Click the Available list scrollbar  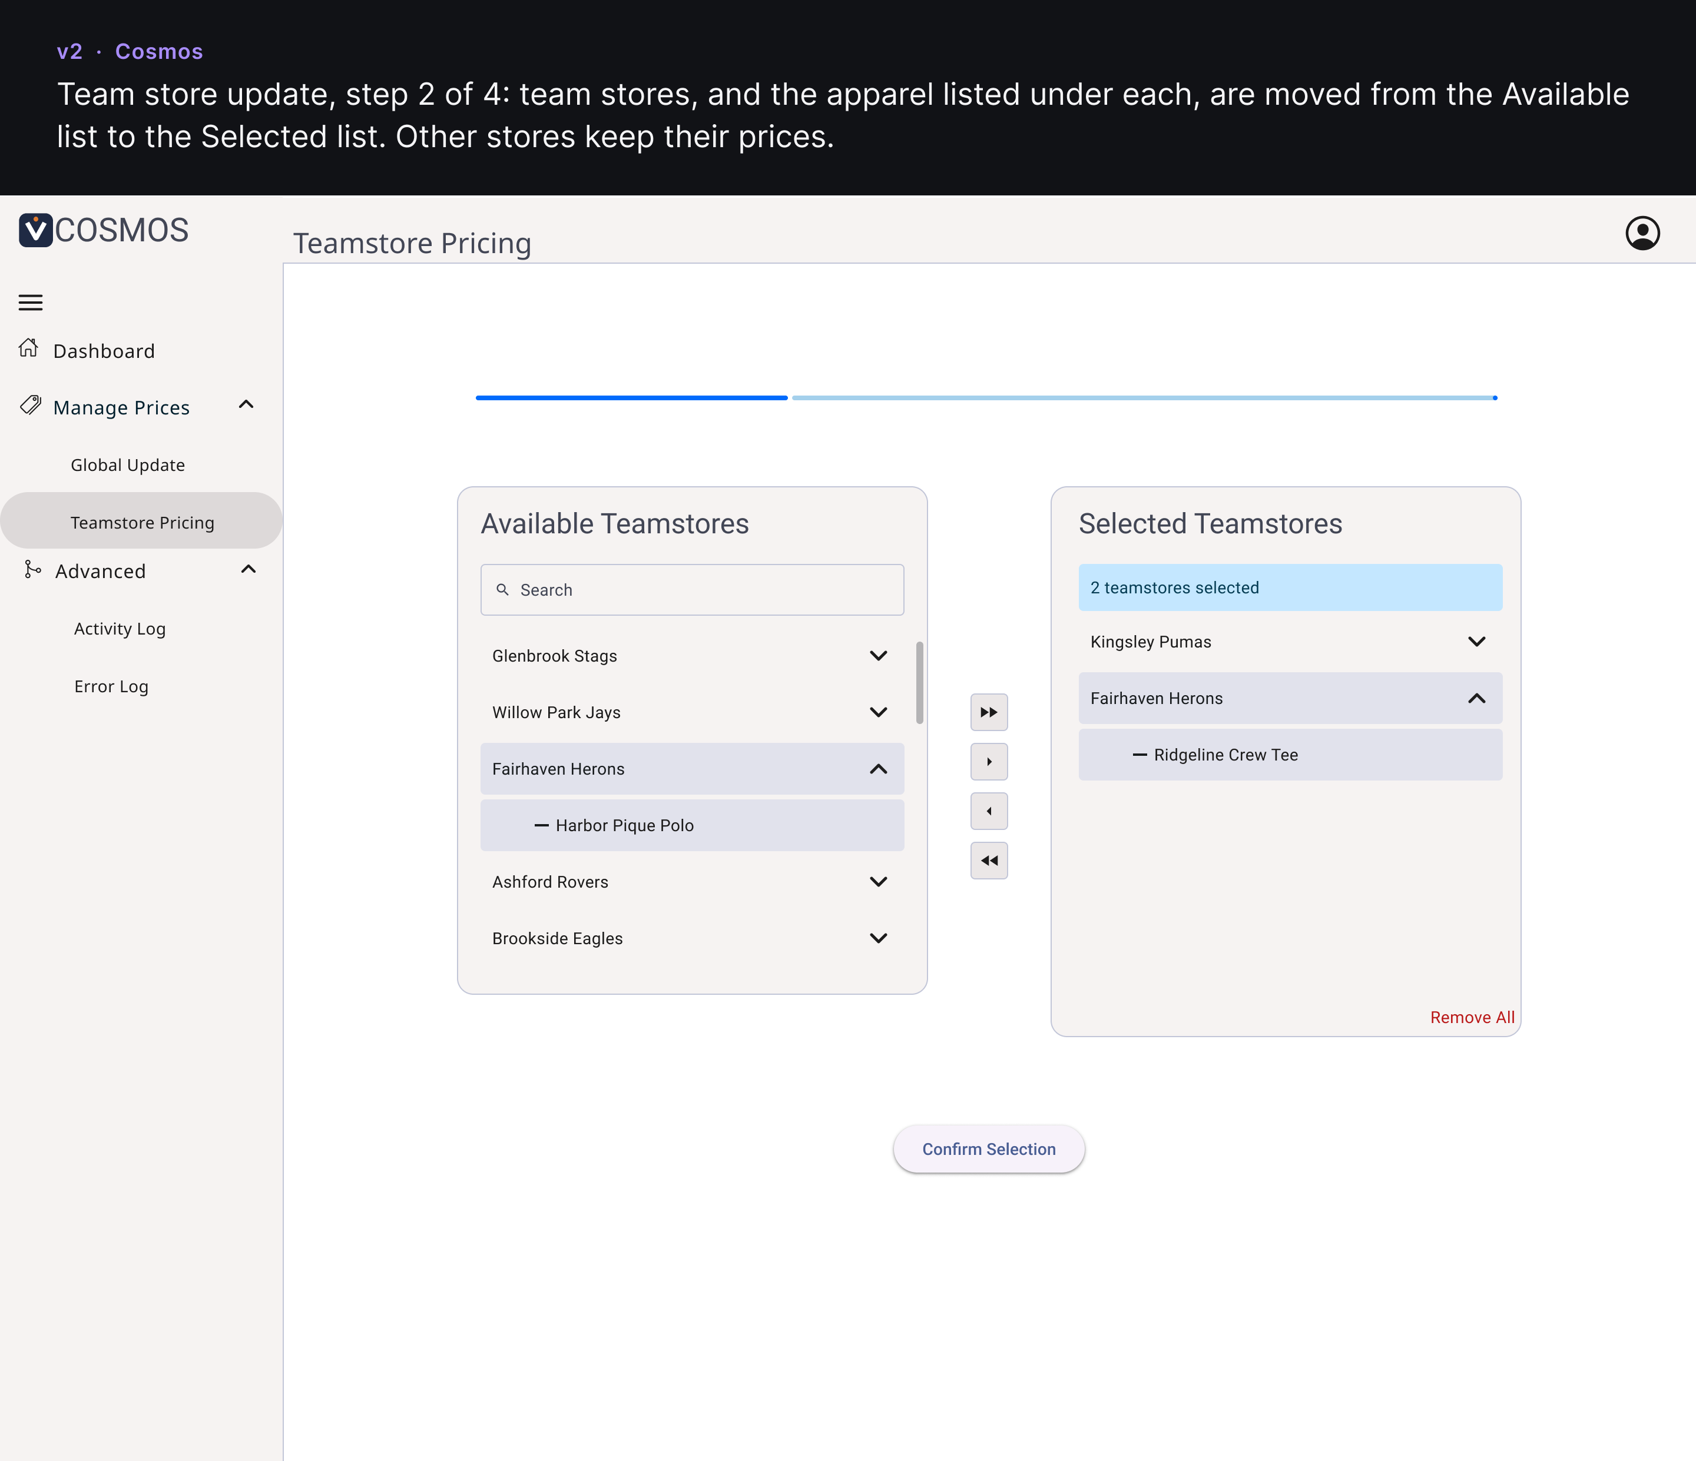(919, 683)
